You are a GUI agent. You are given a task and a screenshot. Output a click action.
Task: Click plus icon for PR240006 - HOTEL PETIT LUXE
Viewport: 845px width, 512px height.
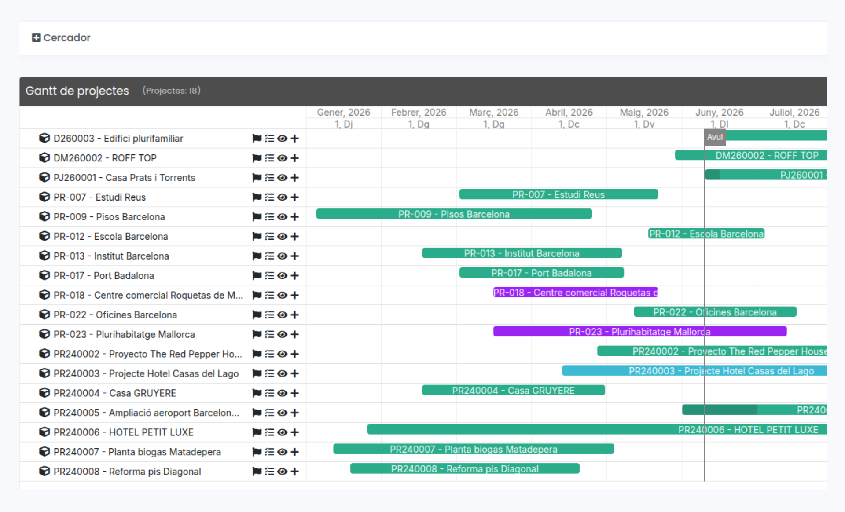(x=295, y=432)
